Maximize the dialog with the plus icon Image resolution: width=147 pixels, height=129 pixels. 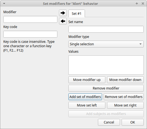pyautogui.click(x=137, y=4)
